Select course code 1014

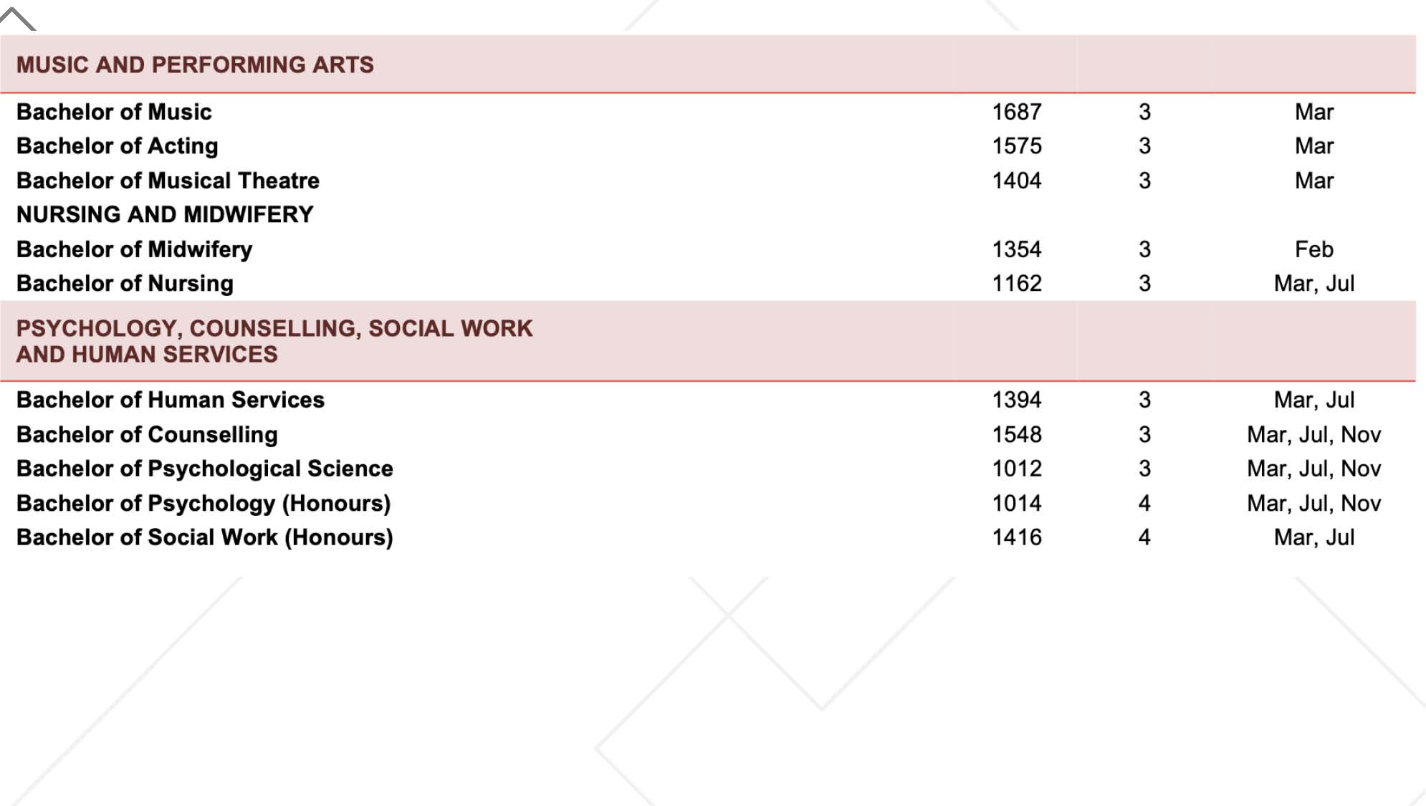click(1016, 503)
